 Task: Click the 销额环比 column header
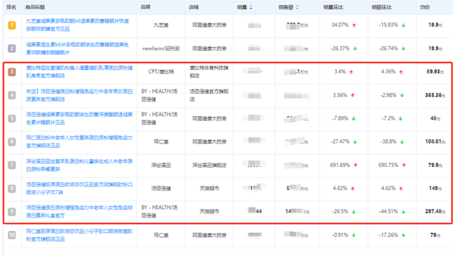(x=381, y=7)
